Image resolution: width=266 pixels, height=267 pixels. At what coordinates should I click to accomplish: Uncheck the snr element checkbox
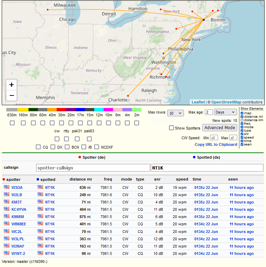242,134
